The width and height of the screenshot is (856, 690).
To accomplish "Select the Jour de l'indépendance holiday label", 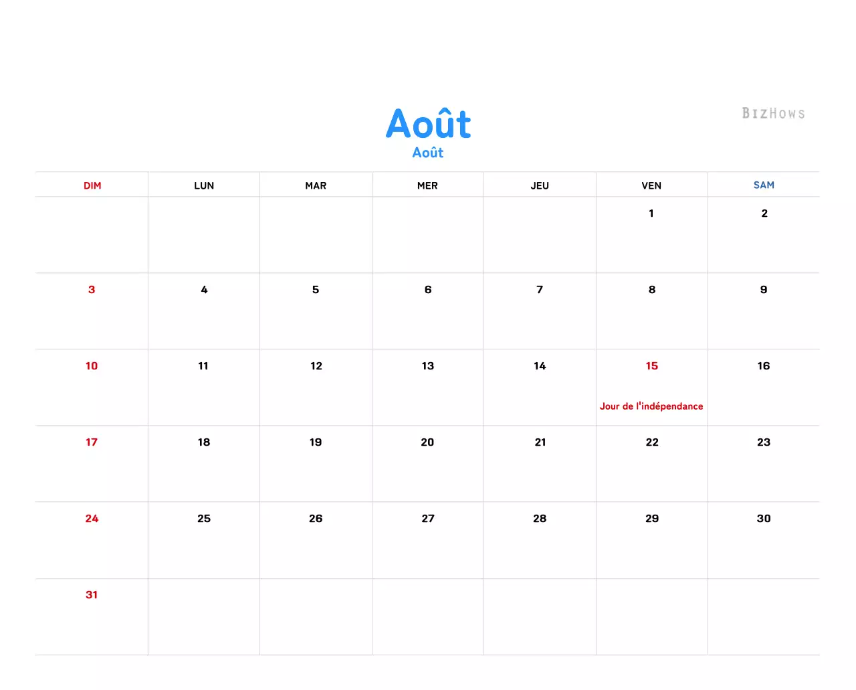I will (x=651, y=406).
